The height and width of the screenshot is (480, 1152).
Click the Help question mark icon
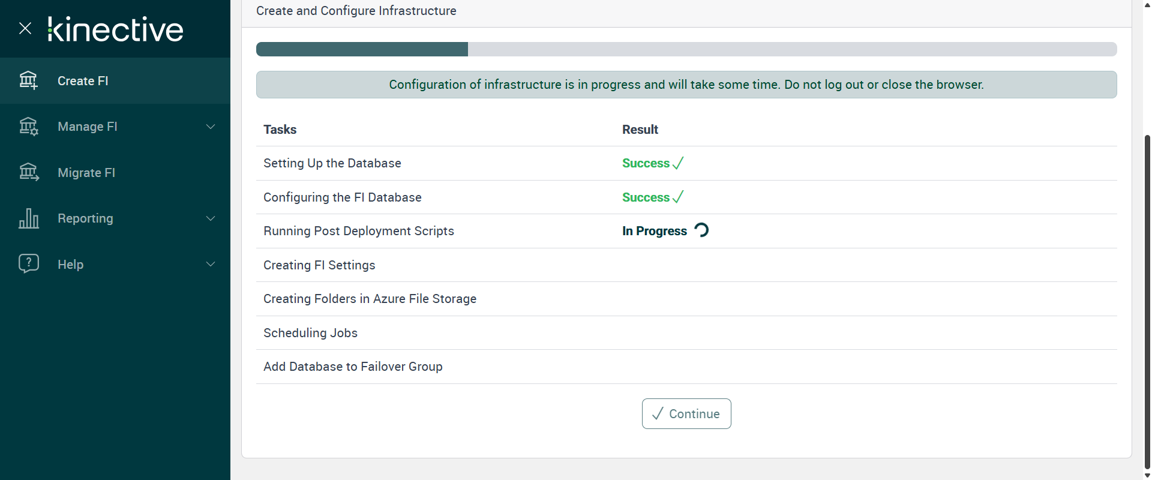coord(28,263)
